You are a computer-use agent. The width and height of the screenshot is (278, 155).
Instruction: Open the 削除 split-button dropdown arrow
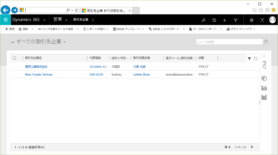click(33, 29)
